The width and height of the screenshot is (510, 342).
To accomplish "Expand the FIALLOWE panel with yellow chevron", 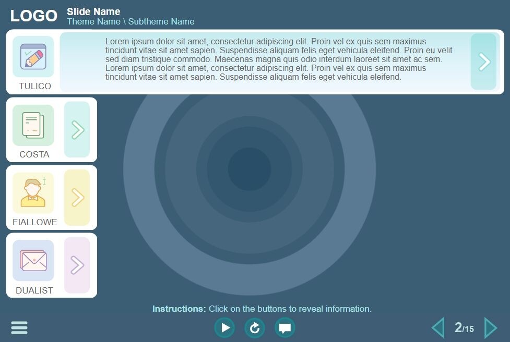I will point(77,198).
